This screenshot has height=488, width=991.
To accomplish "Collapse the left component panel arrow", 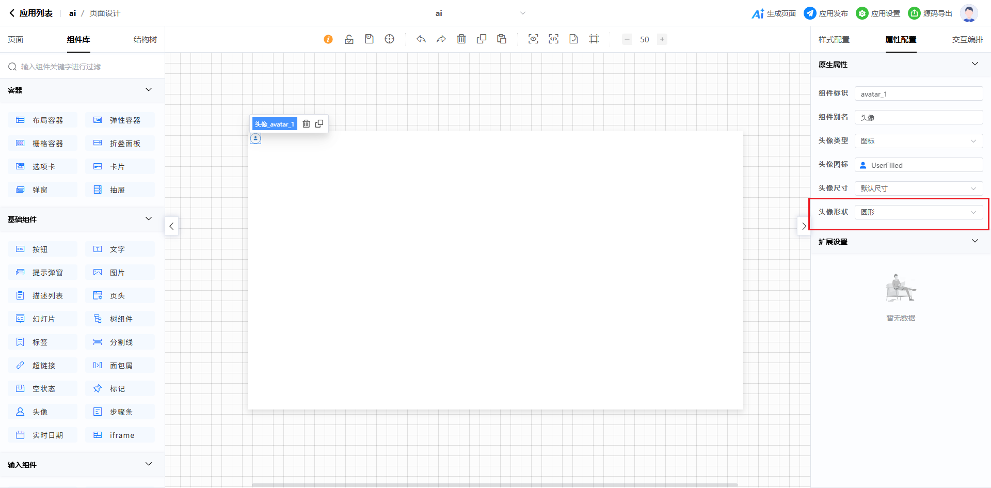I will click(x=171, y=226).
